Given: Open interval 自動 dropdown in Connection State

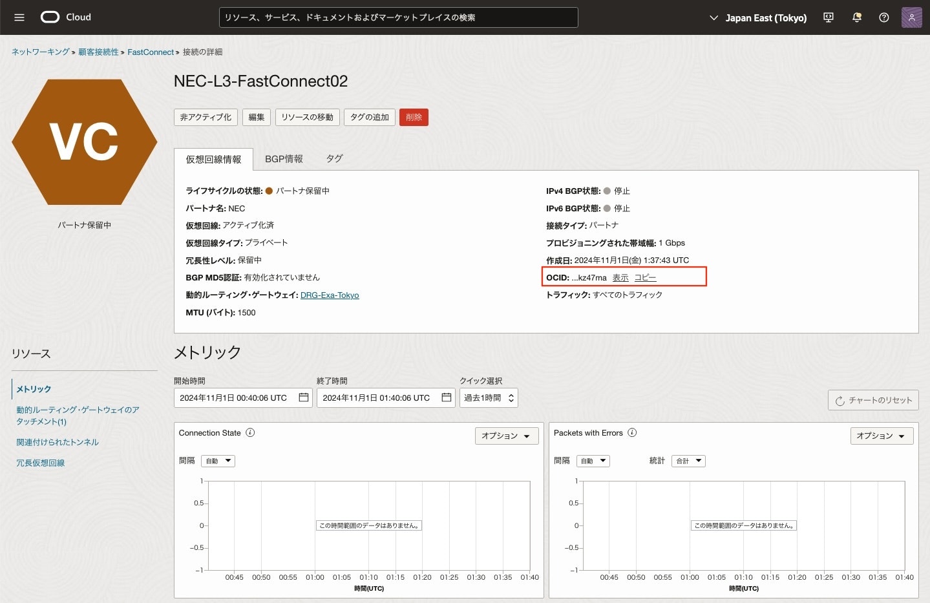Looking at the screenshot, I should (x=218, y=461).
